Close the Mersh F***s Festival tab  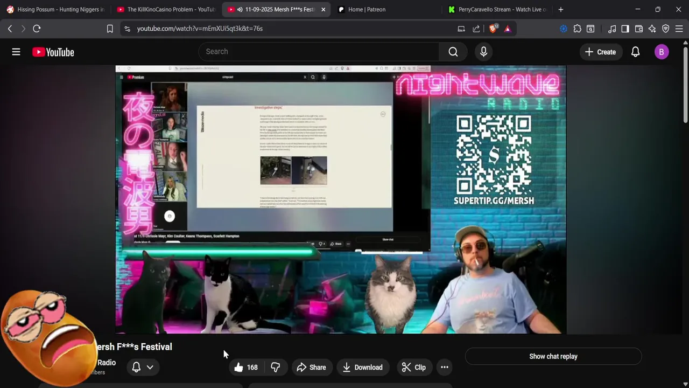(x=323, y=9)
